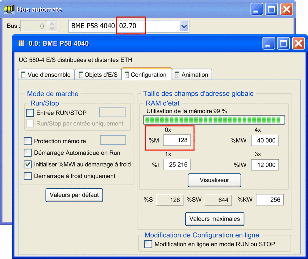Tick Démarrage à froid uniquement
This screenshot has height=259, width=308.
pyautogui.click(x=28, y=176)
